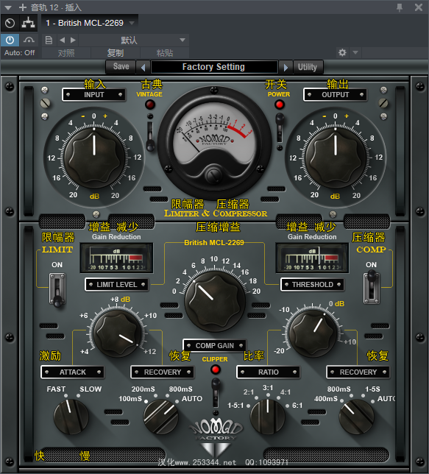429x474 pixels.
Task: Open the British MCL-2269 plugin selector dropdown
Action: click(x=90, y=23)
